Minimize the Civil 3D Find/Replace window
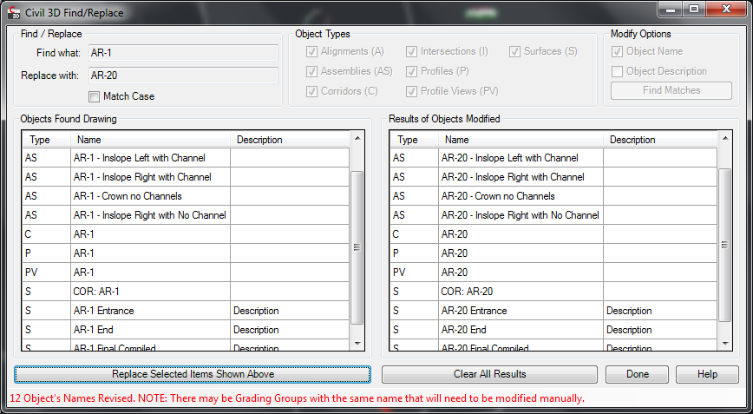The image size is (753, 414). [671, 10]
